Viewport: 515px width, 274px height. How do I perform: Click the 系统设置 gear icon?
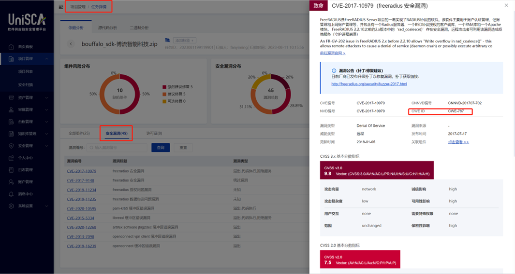click(11, 206)
